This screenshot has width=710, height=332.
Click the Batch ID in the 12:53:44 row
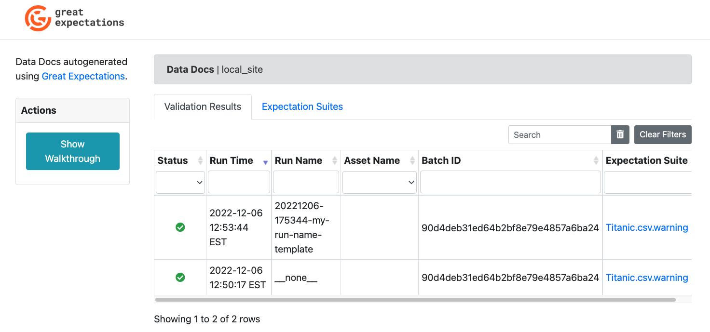coord(510,227)
